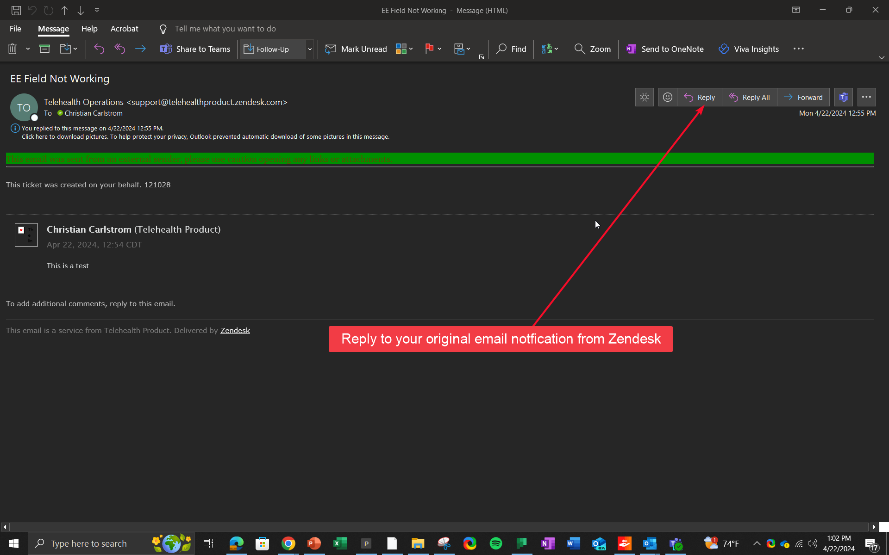Open Spotify from the taskbar
Screen dimensions: 889x555
[496, 543]
